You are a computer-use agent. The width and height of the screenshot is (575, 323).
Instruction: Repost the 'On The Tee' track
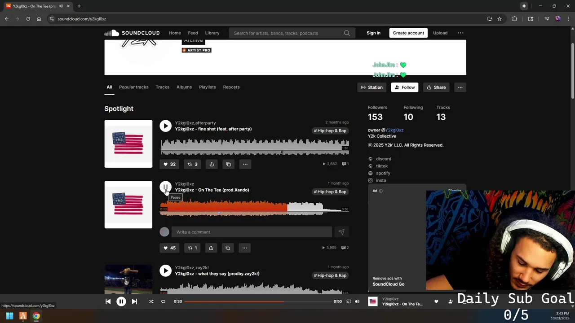(192, 248)
